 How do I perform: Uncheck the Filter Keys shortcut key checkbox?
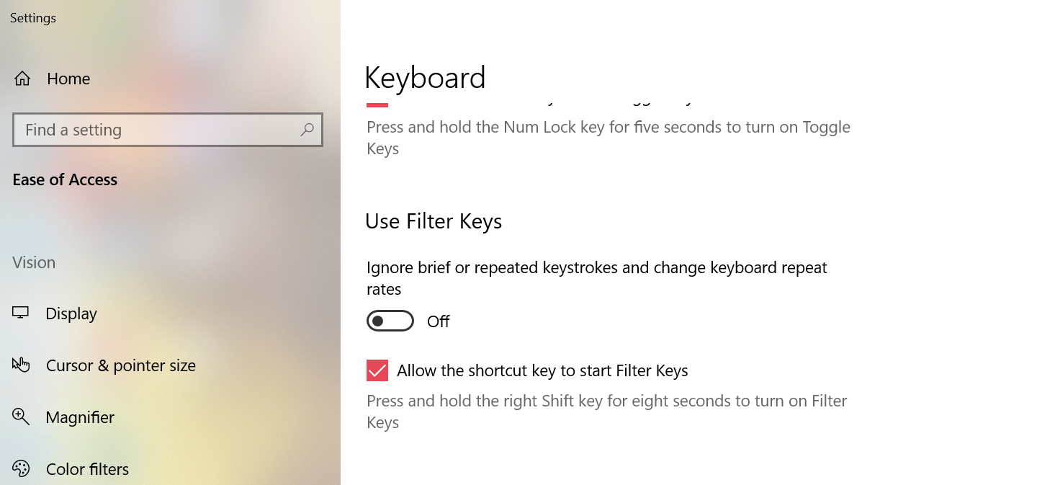coord(377,370)
